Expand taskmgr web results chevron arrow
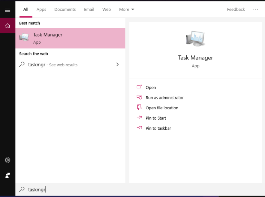The image size is (265, 197). (x=117, y=65)
